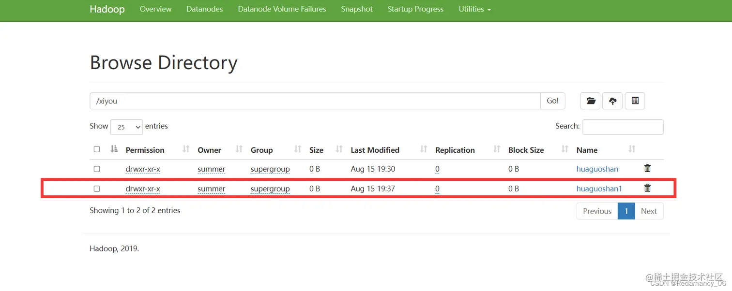This screenshot has height=291, width=732.
Task: Sort by Block Size column arrows
Action: (565, 149)
